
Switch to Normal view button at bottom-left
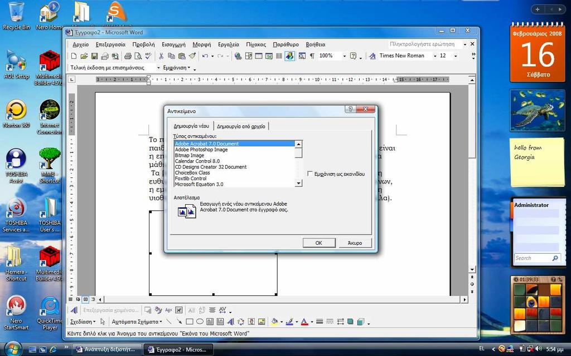pos(71,299)
